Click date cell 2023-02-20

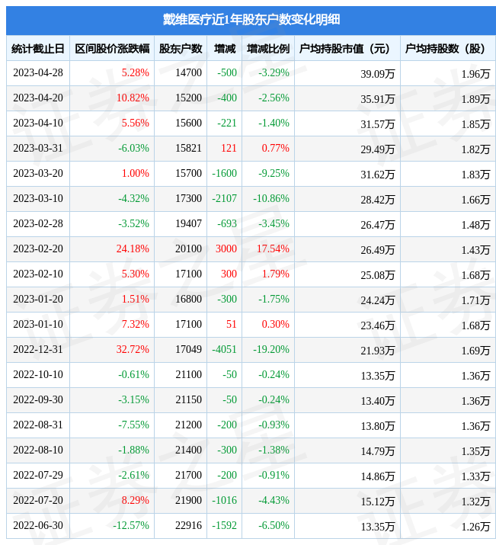pos(38,248)
